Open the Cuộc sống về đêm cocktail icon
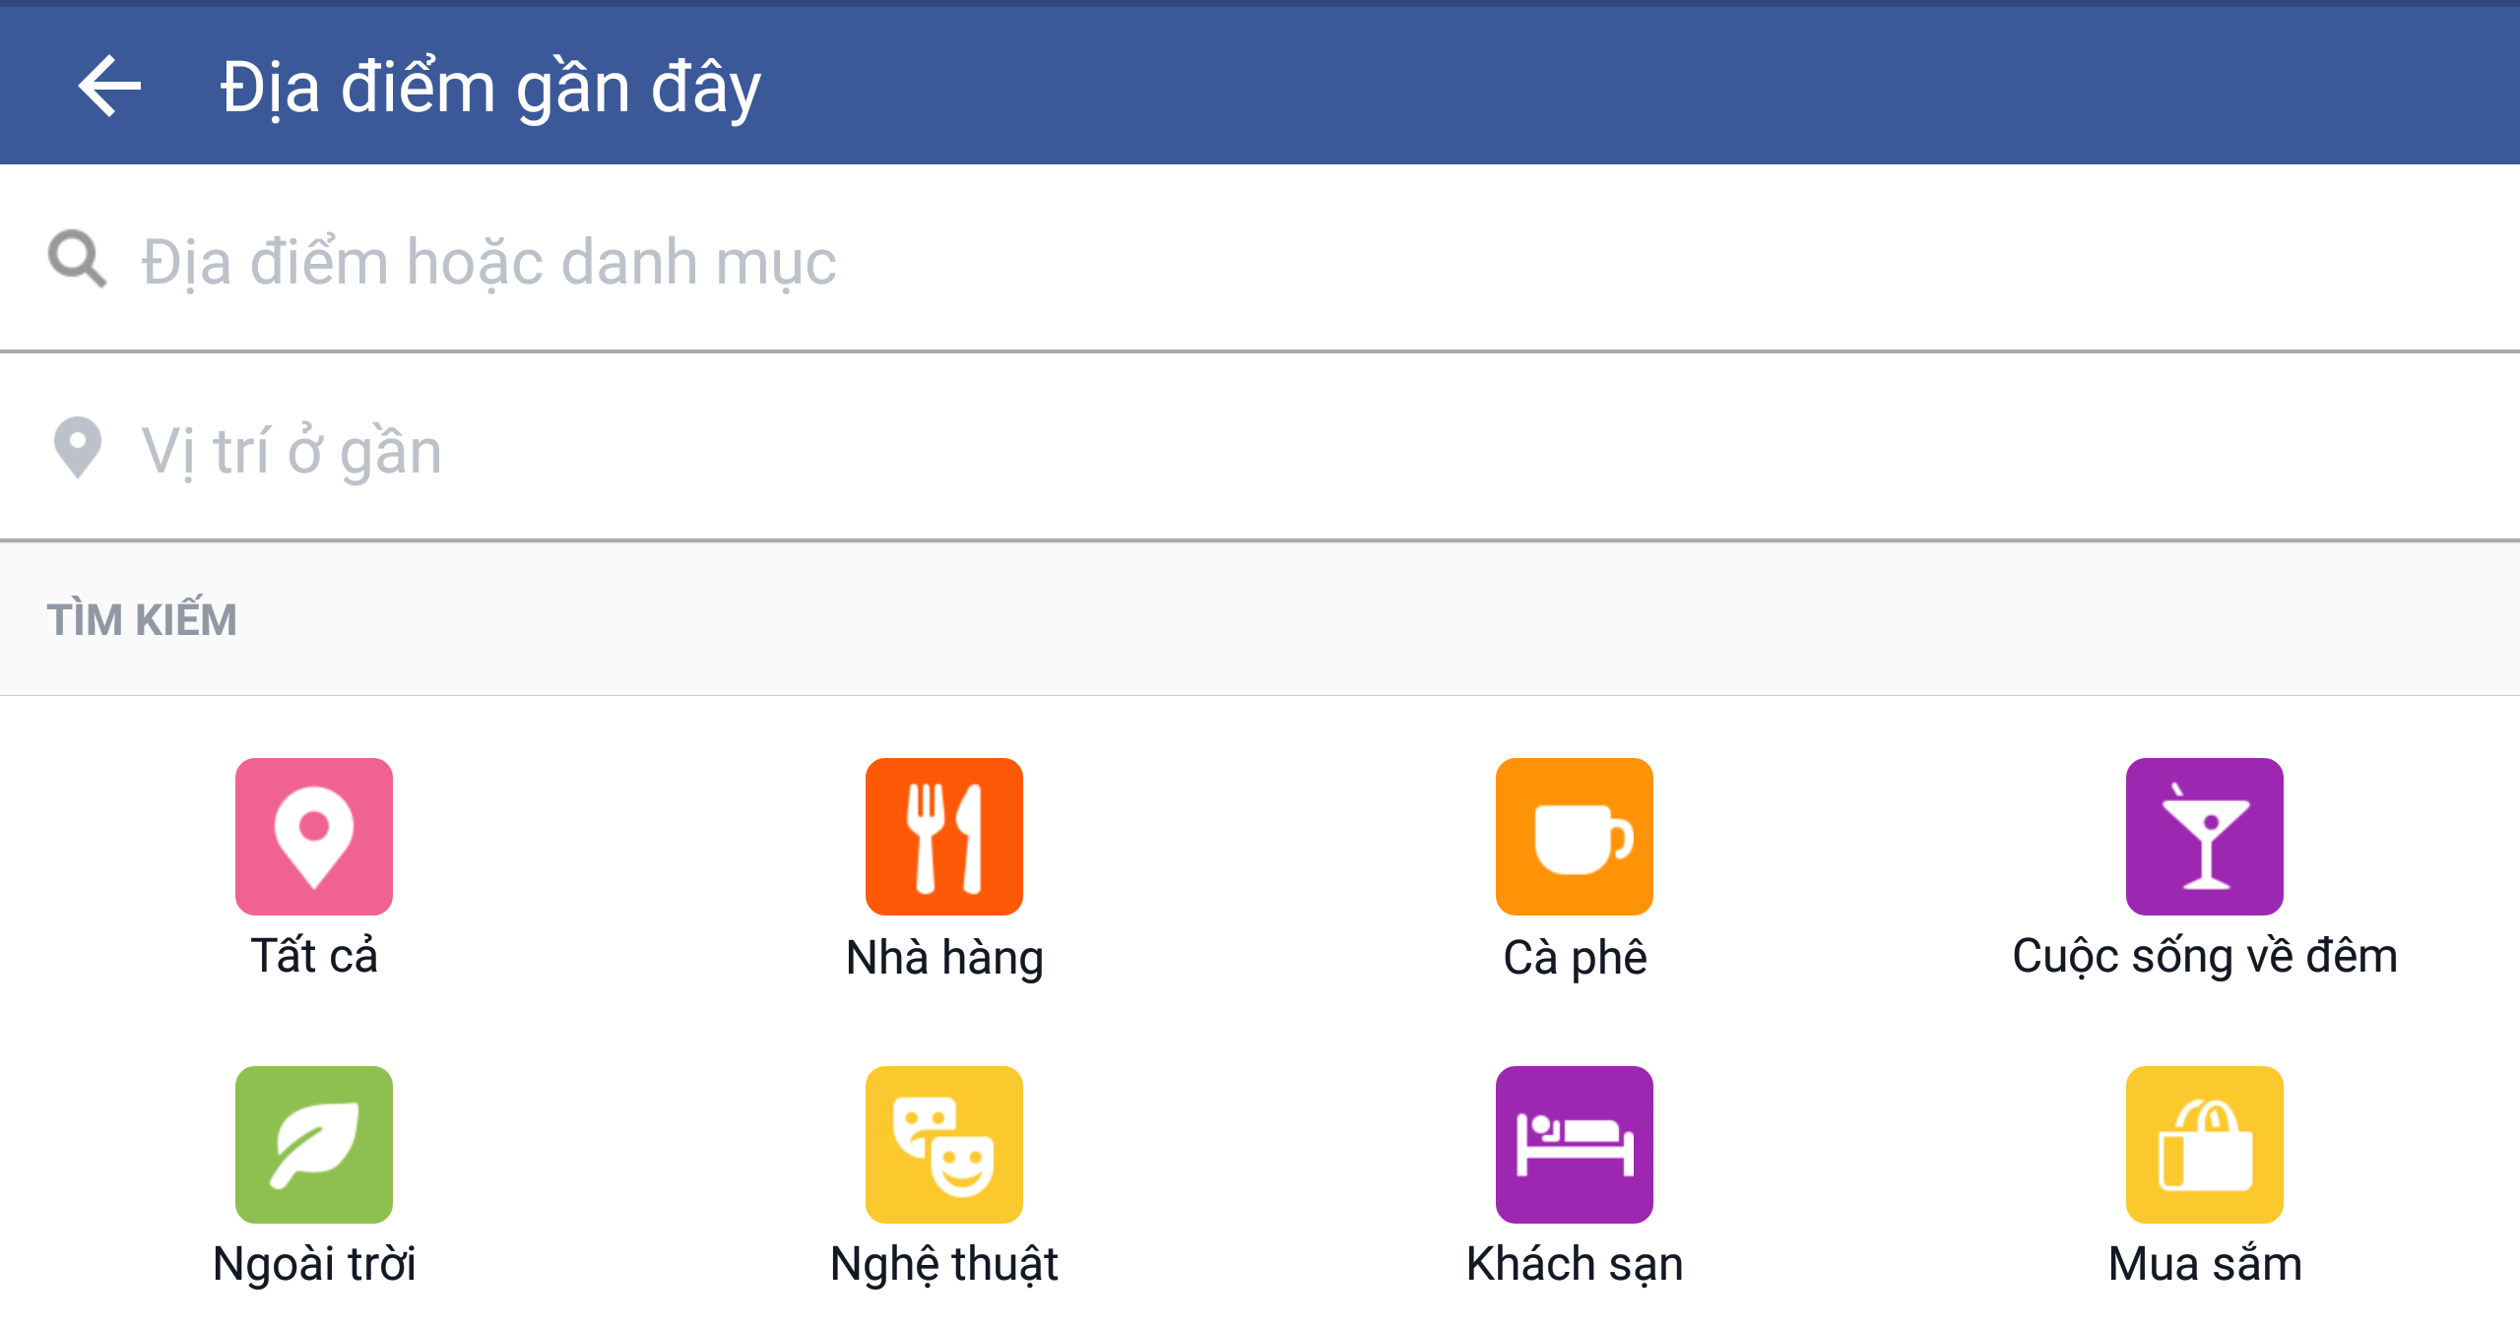 2204,836
